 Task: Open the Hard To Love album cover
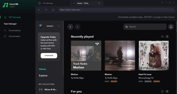[154, 55]
